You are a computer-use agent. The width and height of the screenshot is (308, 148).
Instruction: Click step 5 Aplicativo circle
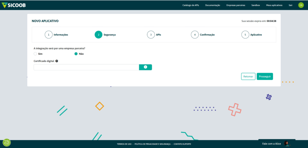(x=245, y=35)
